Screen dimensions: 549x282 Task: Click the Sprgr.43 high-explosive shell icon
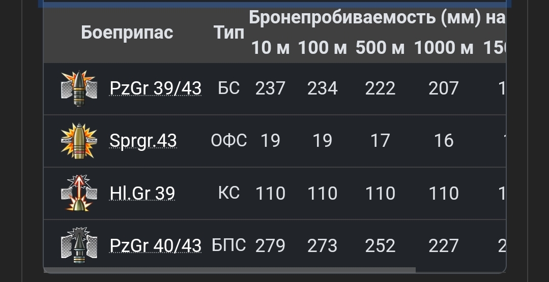tap(78, 141)
